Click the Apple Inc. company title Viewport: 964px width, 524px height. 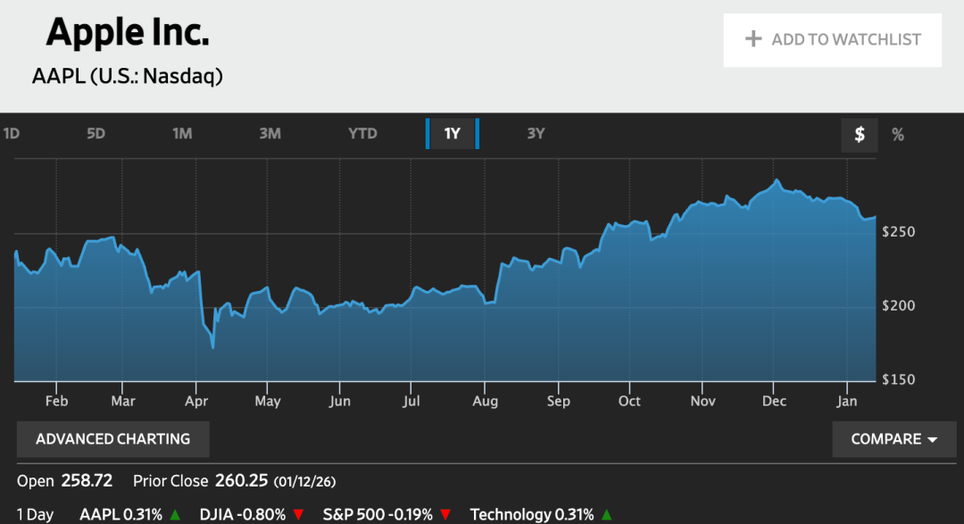pyautogui.click(x=128, y=32)
